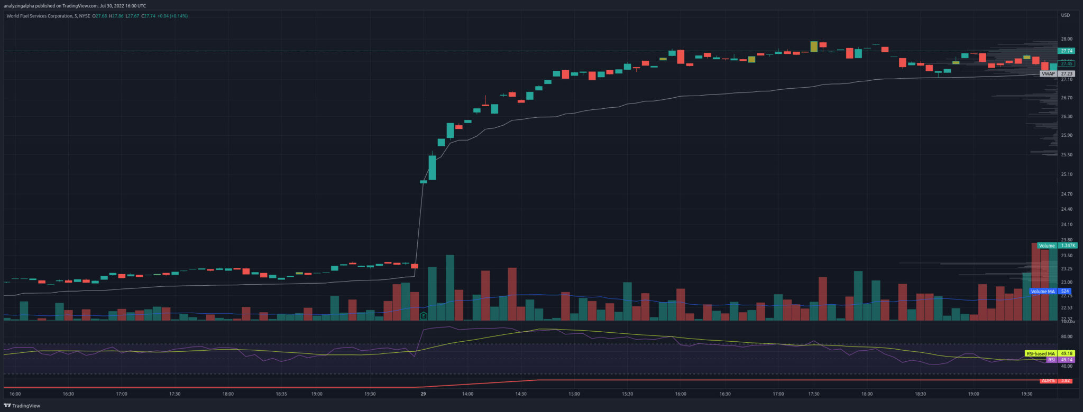
Task: Select the blue Volume MA label
Action: coord(1042,292)
